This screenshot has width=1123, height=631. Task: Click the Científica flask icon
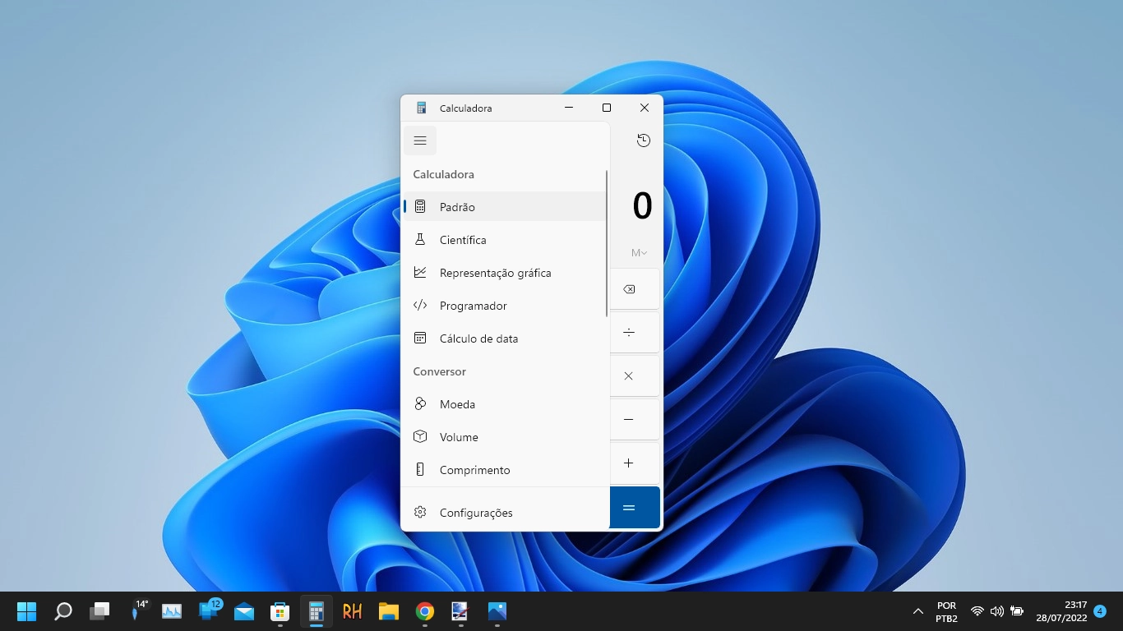coord(420,239)
